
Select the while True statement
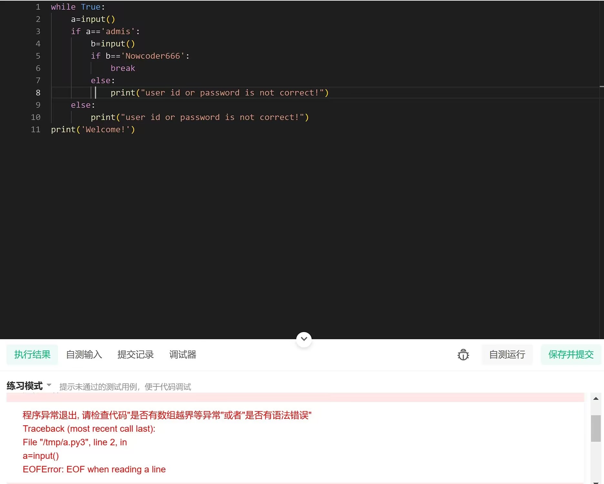[x=77, y=7]
